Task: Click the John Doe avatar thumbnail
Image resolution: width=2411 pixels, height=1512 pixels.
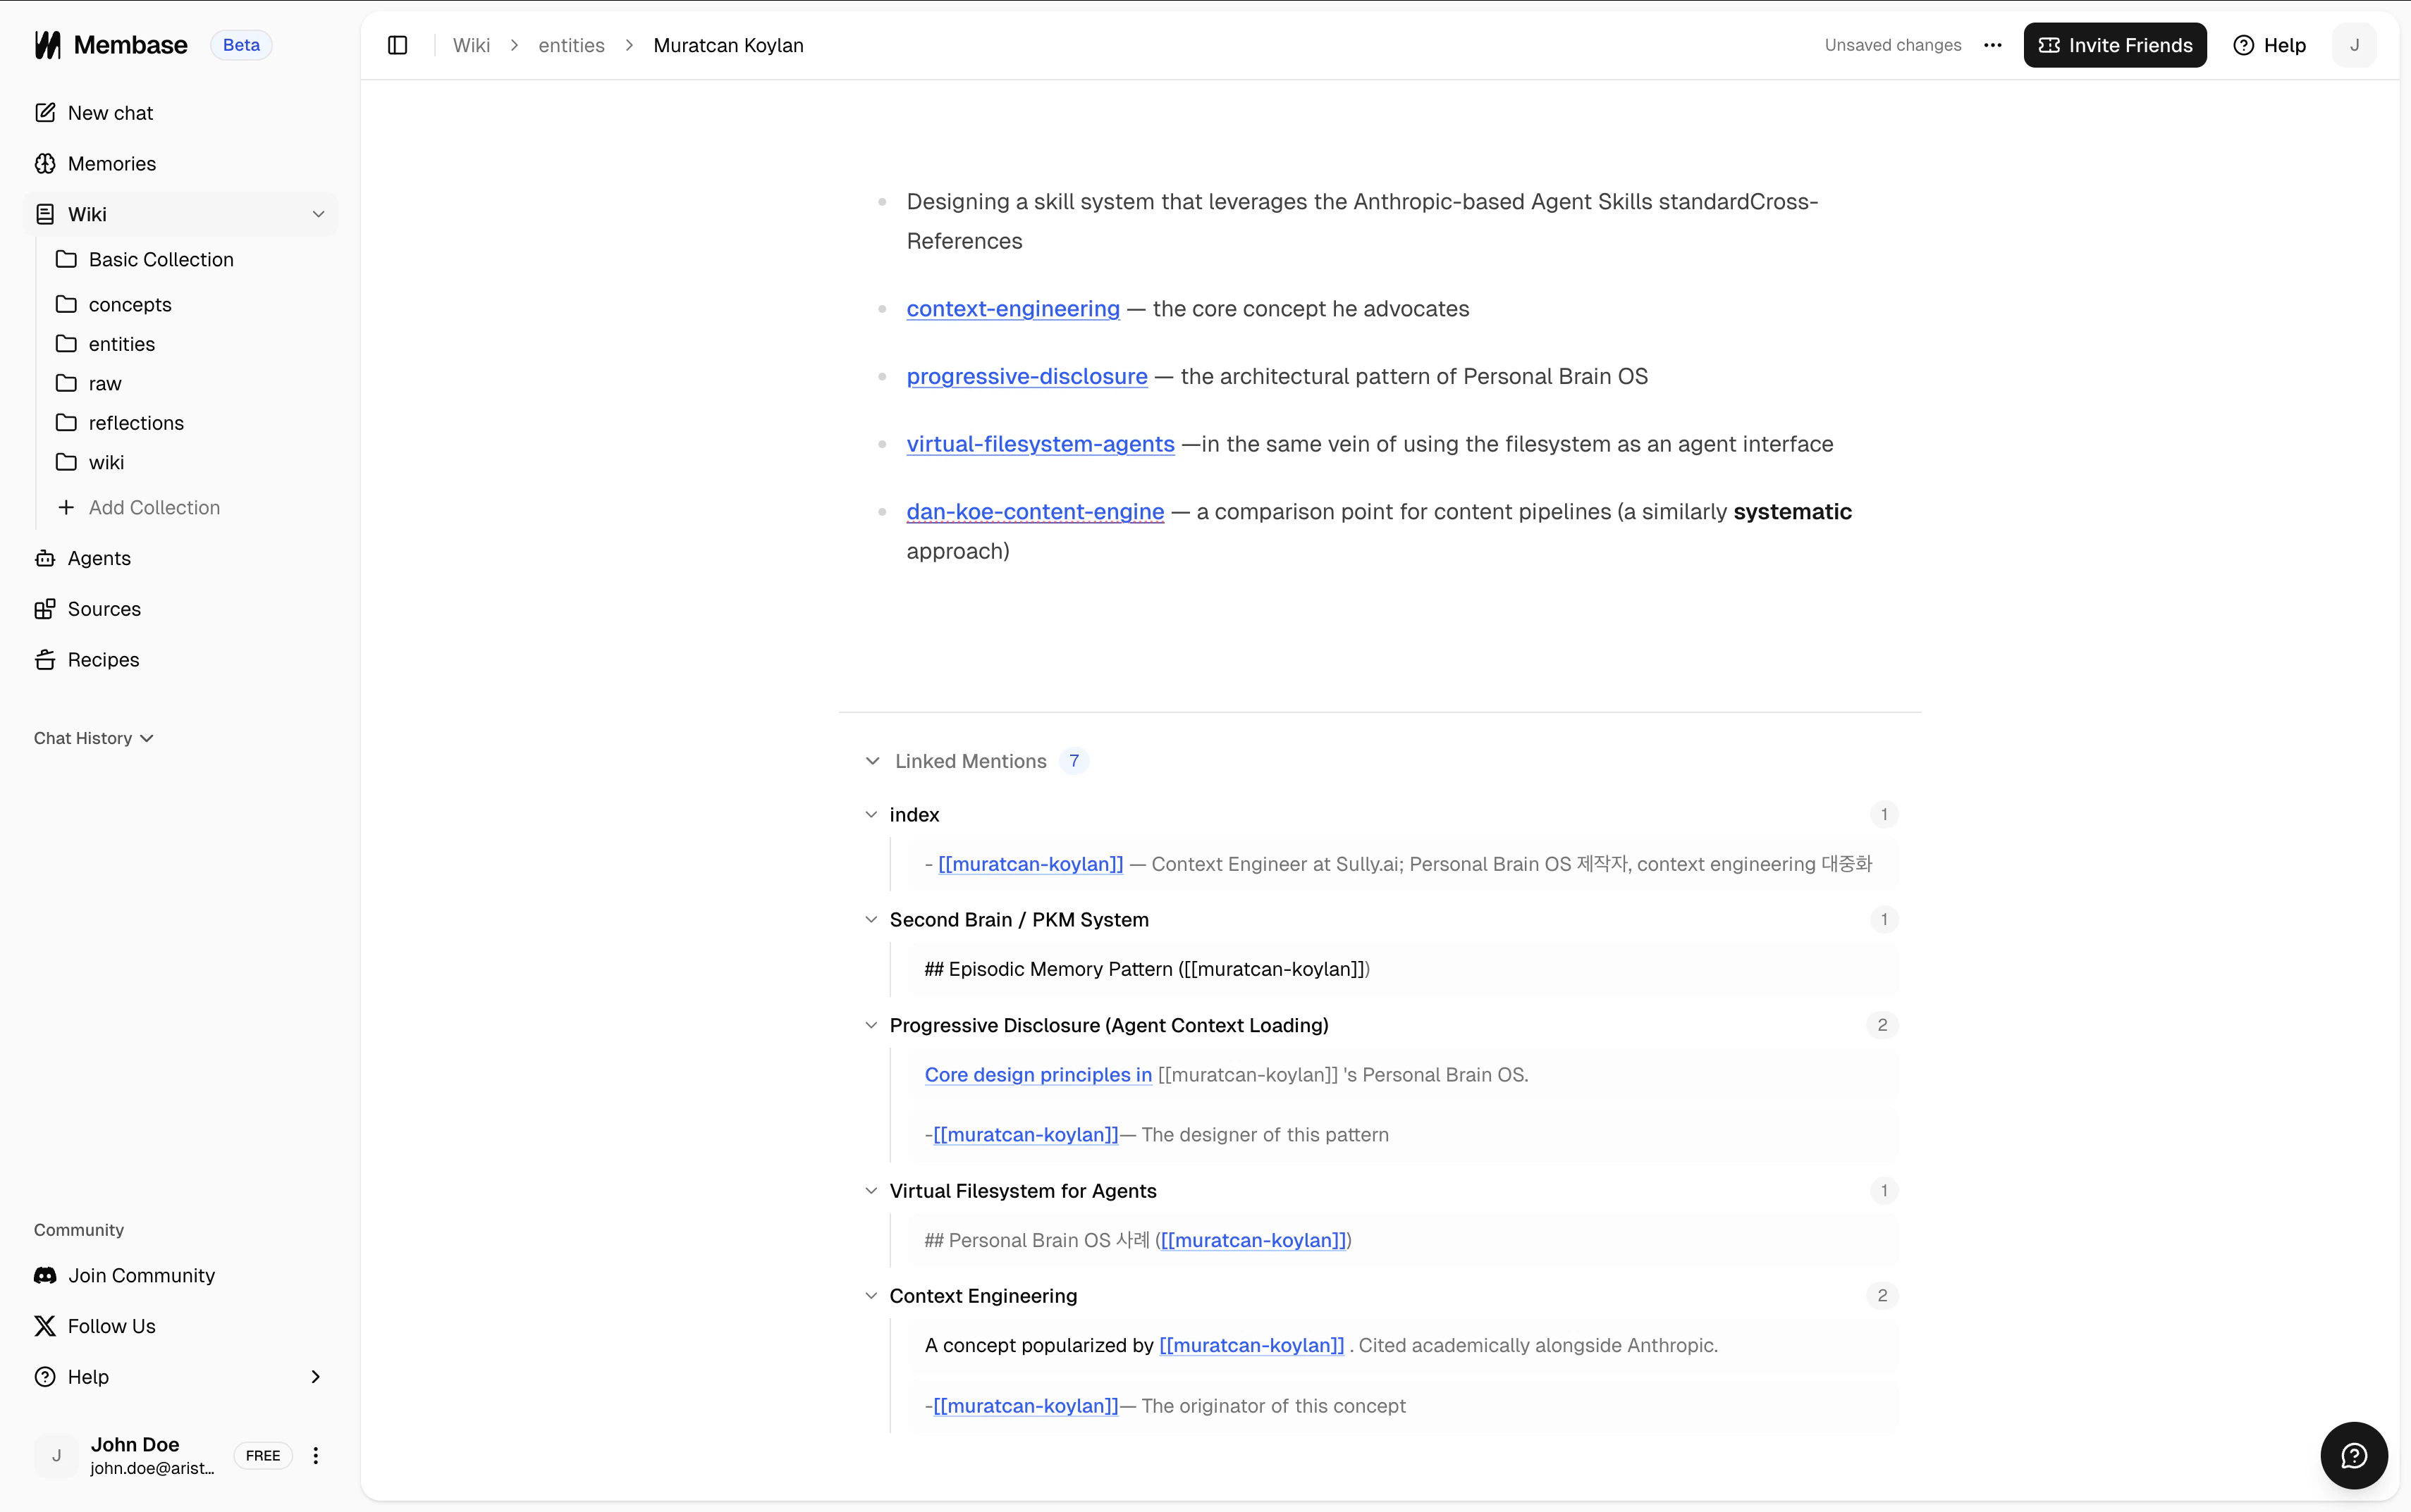Action: coord(57,1455)
